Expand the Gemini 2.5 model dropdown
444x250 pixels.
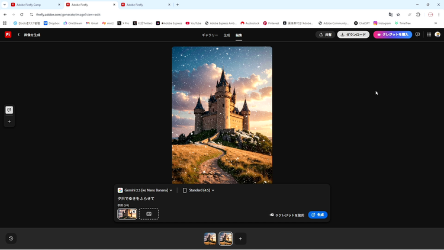[x=145, y=190]
